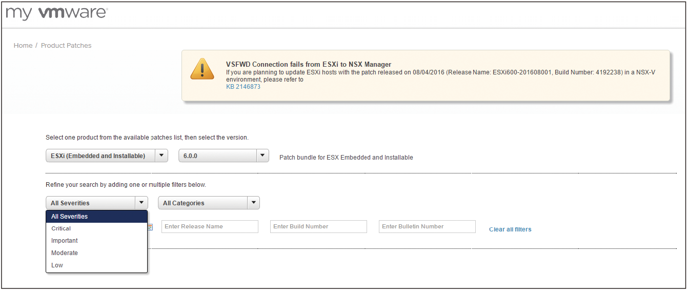Focus the Enter Release Name field

(x=210, y=226)
